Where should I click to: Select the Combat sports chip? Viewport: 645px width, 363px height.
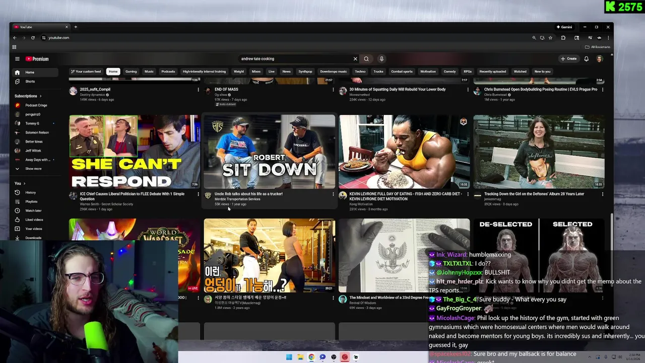(x=402, y=72)
